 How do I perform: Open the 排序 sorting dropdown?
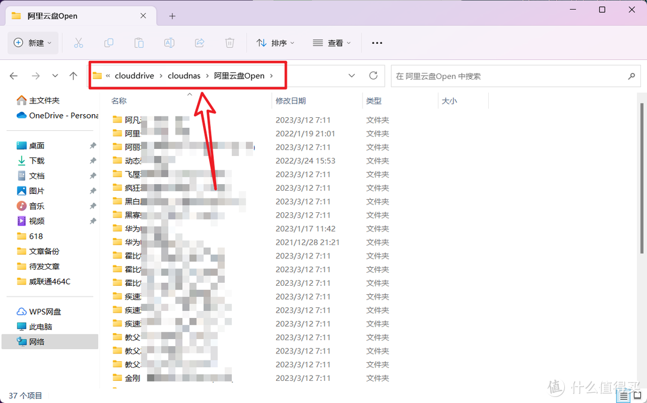(x=276, y=42)
